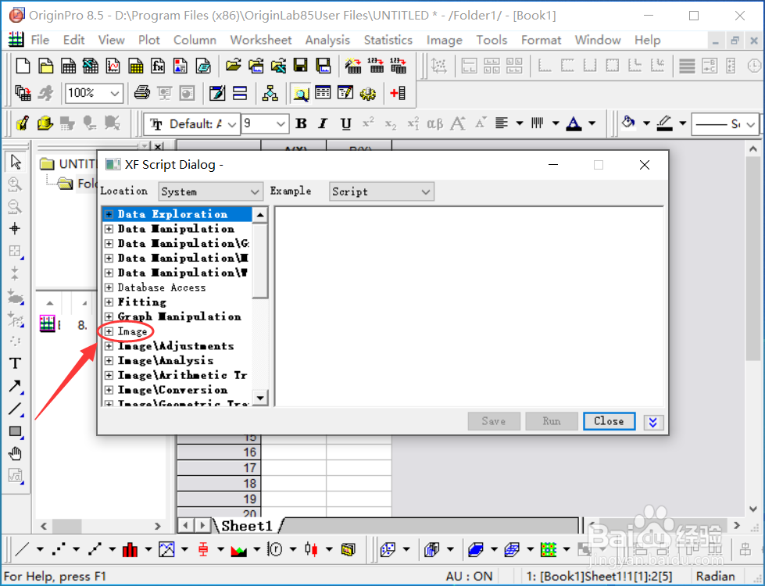Select the UNTITLED project folder
Image resolution: width=765 pixels, height=586 pixels.
(68, 164)
